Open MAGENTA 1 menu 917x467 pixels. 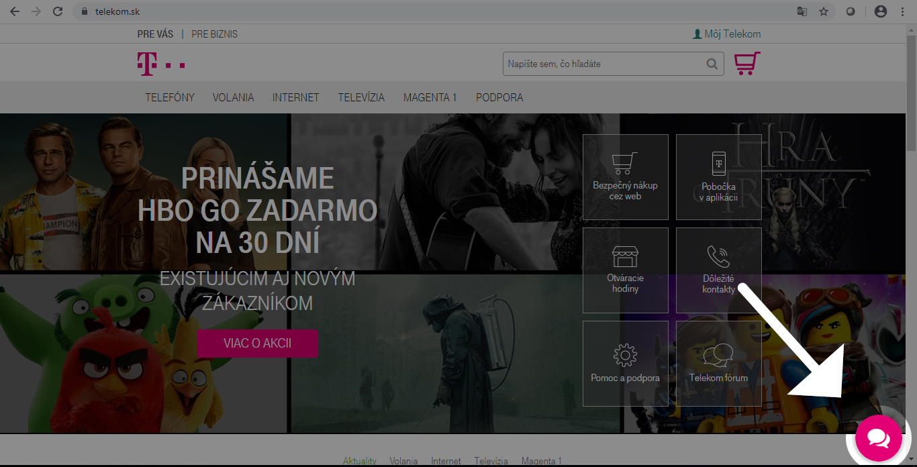point(430,97)
